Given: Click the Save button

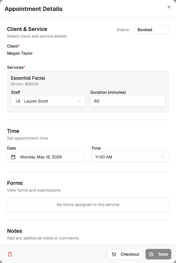Looking at the screenshot, I should point(158,254).
